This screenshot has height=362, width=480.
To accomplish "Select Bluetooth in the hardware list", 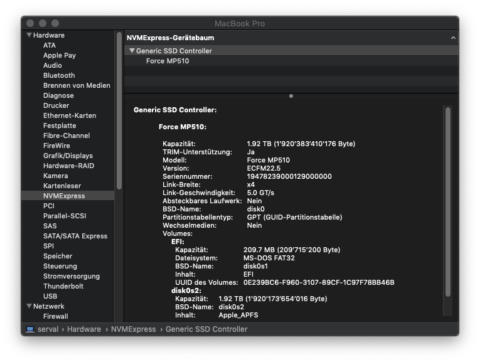I will pos(59,75).
